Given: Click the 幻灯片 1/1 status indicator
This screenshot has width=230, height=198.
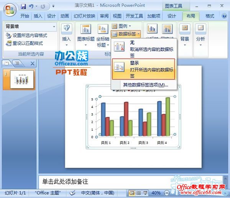Looking at the screenshot, I should click(15, 193).
